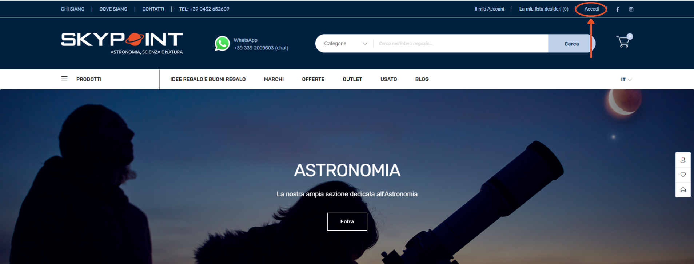The height and width of the screenshot is (264, 694).
Task: Click the Cerca search button
Action: point(571,44)
